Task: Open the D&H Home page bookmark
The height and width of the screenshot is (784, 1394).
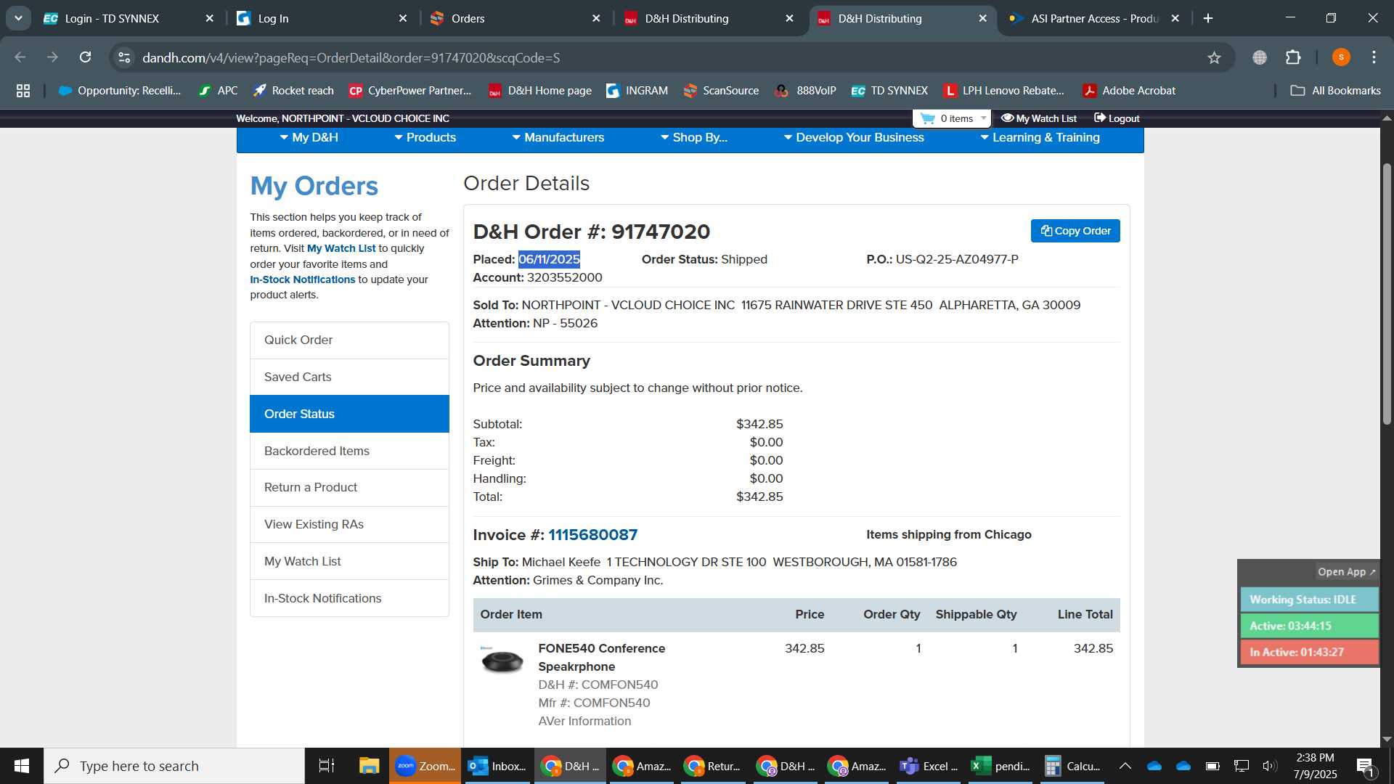Action: 540,91
